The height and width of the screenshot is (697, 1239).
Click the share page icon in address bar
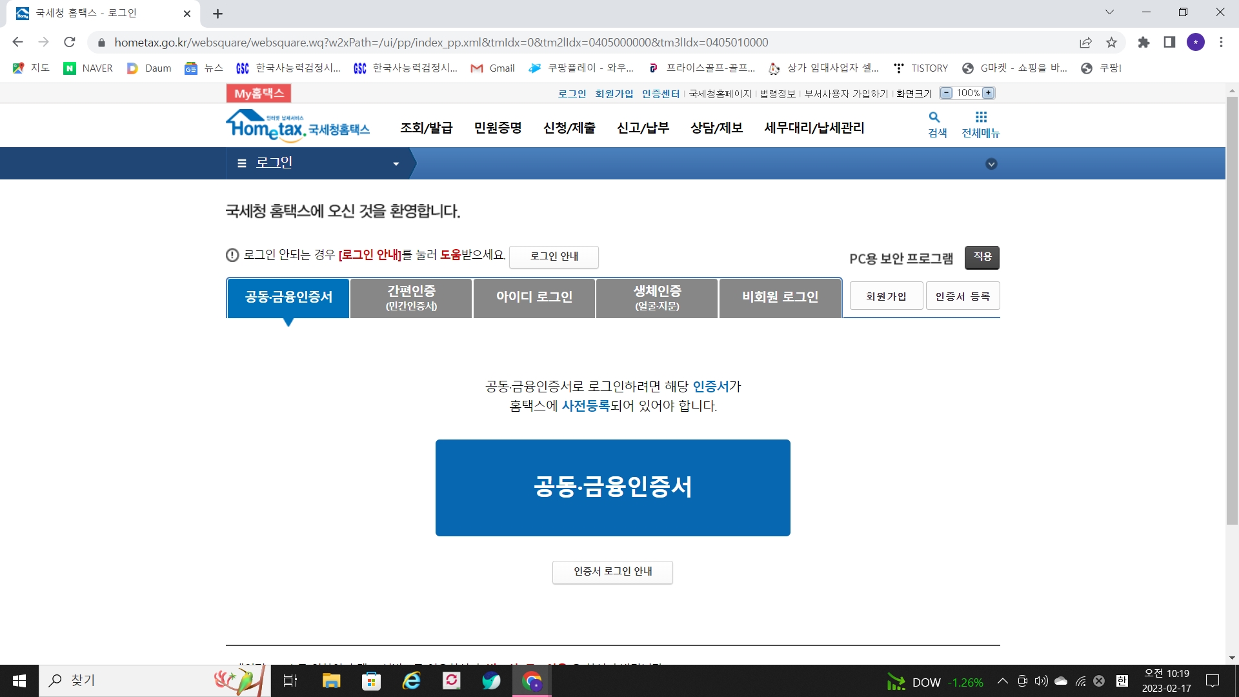pyautogui.click(x=1085, y=43)
